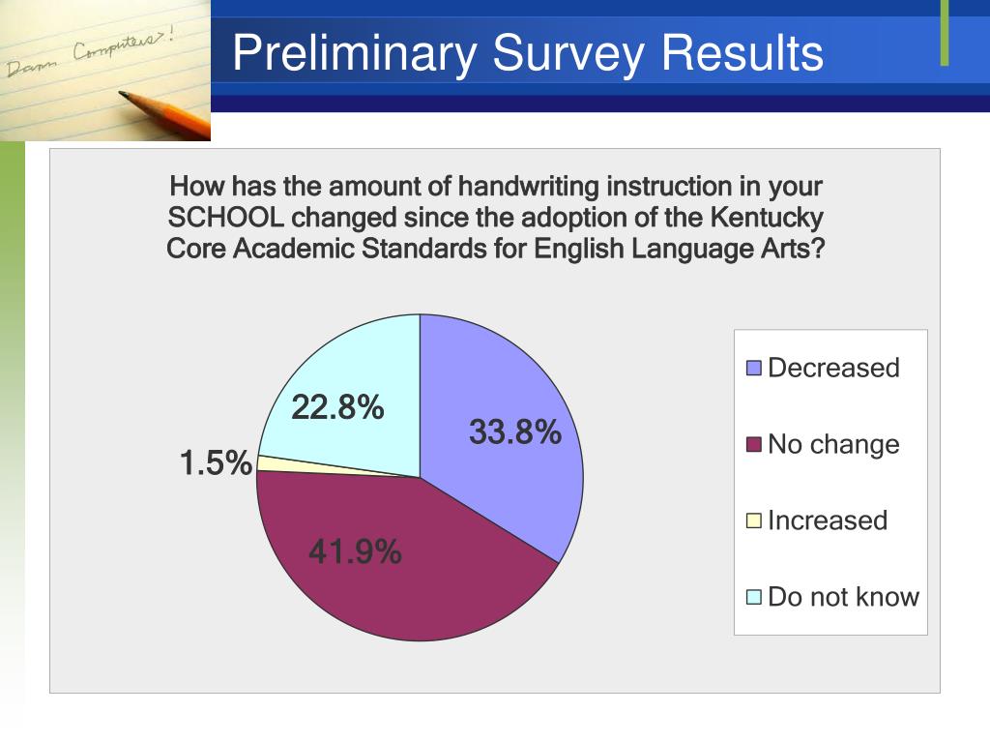Click the green accent bar in header
Viewport: 990px width, 743px height.
coord(944,33)
